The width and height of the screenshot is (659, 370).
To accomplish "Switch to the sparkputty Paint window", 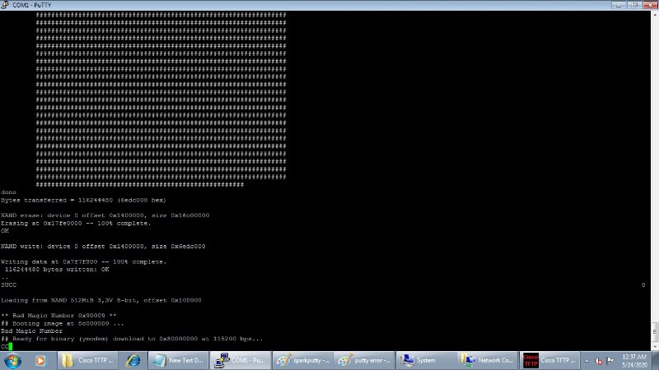I will (x=303, y=361).
